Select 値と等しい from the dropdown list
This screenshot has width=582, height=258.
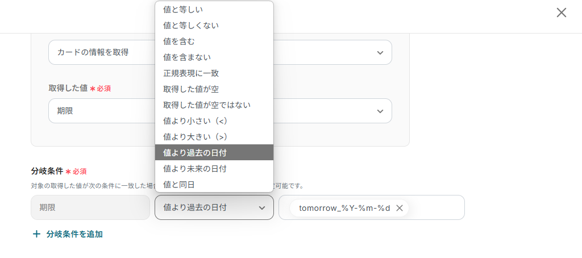click(x=214, y=10)
